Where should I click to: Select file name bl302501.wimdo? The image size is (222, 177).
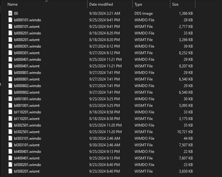pos(28,125)
